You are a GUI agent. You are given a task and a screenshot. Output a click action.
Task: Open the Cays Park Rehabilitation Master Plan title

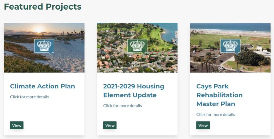tap(219, 95)
